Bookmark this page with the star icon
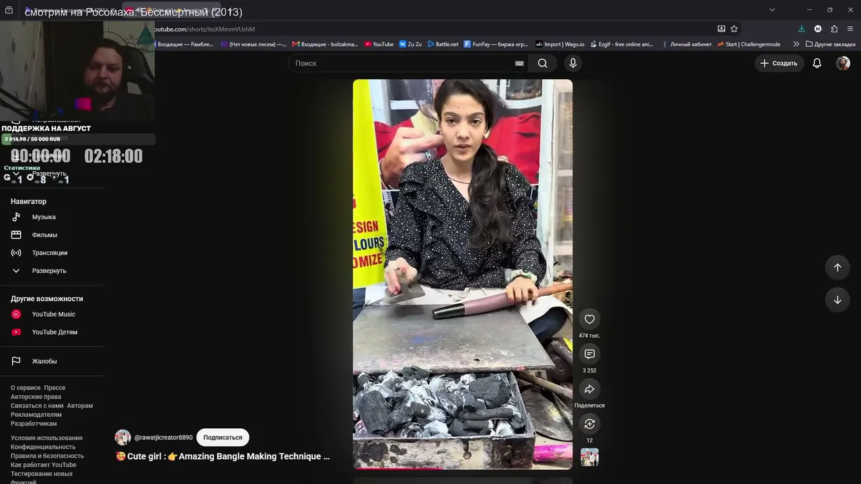Viewport: 861px width, 484px height. point(734,29)
